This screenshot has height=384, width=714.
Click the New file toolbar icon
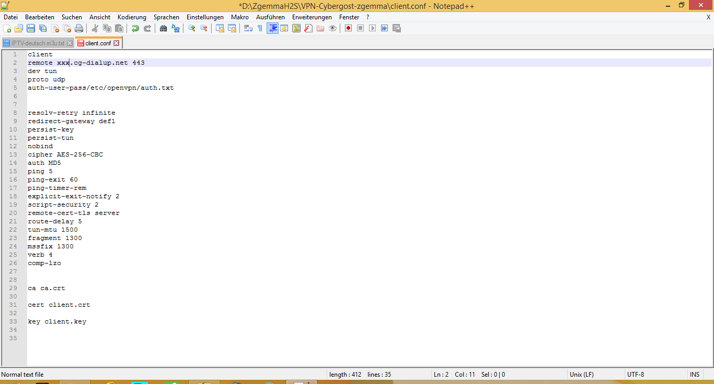(7, 28)
